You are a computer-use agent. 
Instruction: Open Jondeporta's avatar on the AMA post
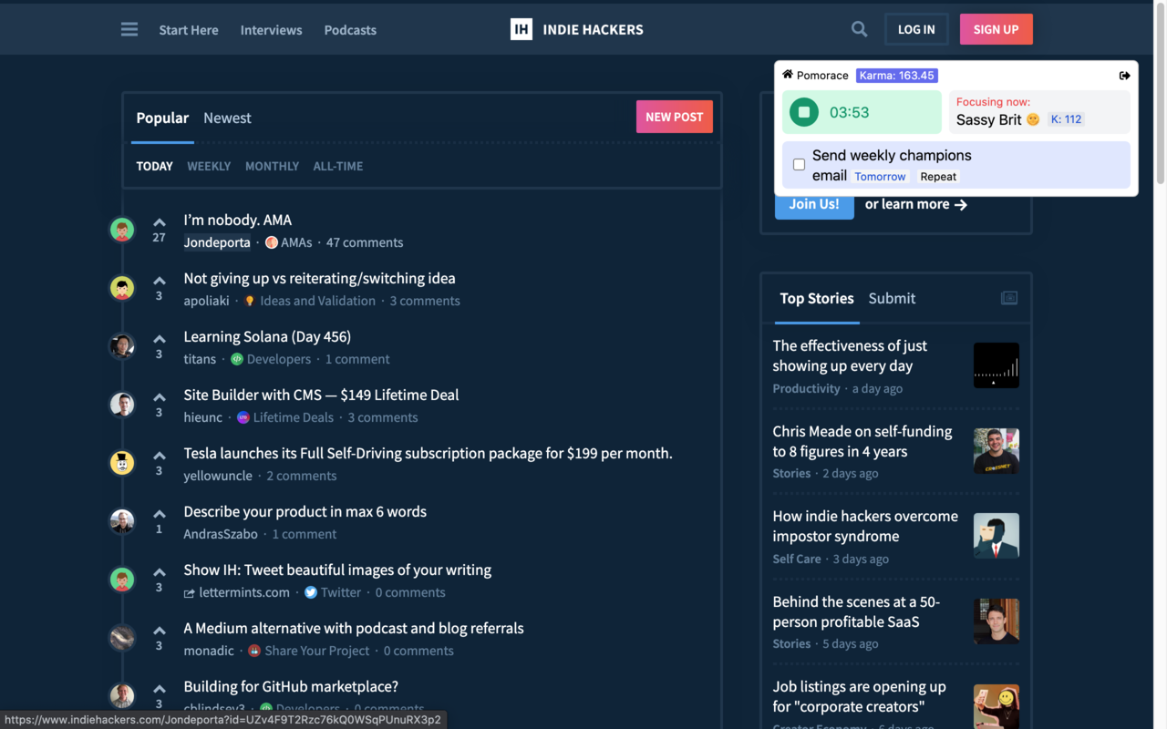tap(122, 230)
